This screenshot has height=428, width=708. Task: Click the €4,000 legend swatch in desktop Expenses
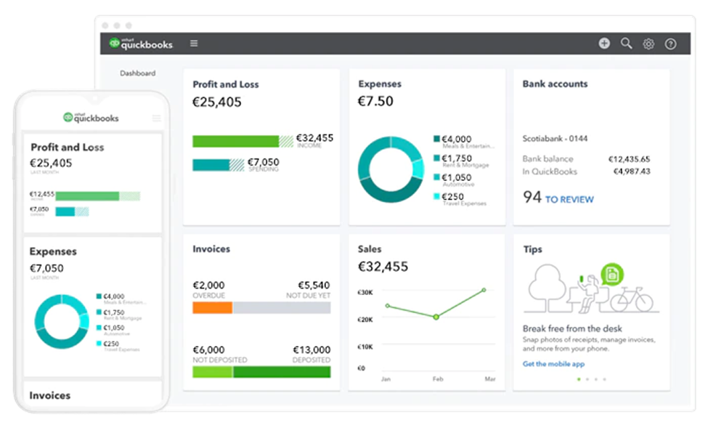coord(436,139)
